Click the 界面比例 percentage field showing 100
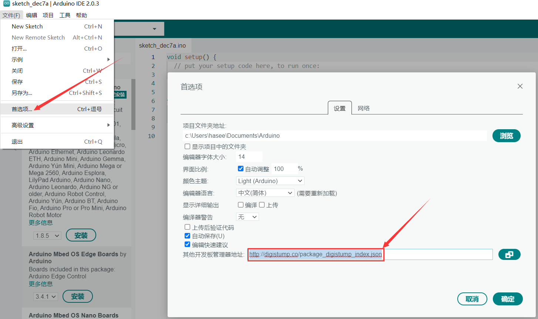This screenshot has width=538, height=319. [x=285, y=169]
